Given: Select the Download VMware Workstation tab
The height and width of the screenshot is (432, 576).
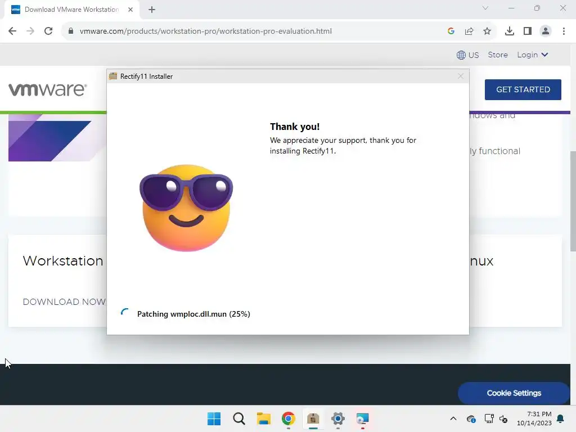Looking at the screenshot, I should coord(72,10).
